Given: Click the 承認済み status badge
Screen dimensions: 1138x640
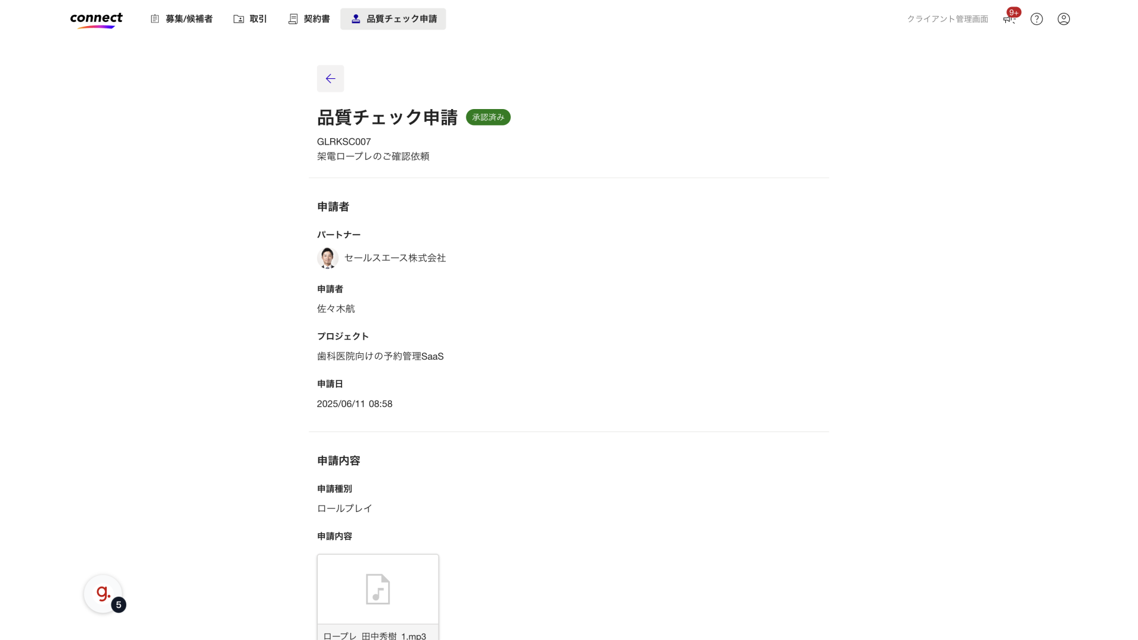Looking at the screenshot, I should point(488,117).
